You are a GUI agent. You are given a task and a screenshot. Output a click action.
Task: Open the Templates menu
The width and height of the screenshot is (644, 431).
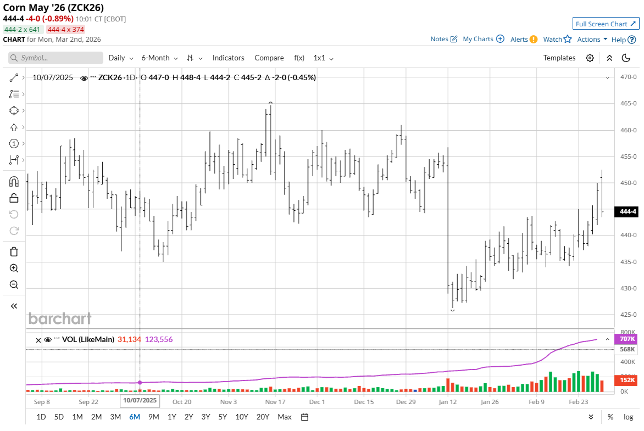click(x=559, y=58)
